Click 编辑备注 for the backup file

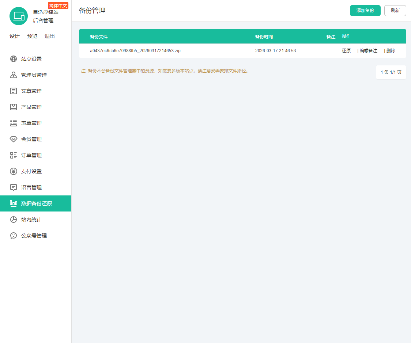(x=368, y=51)
